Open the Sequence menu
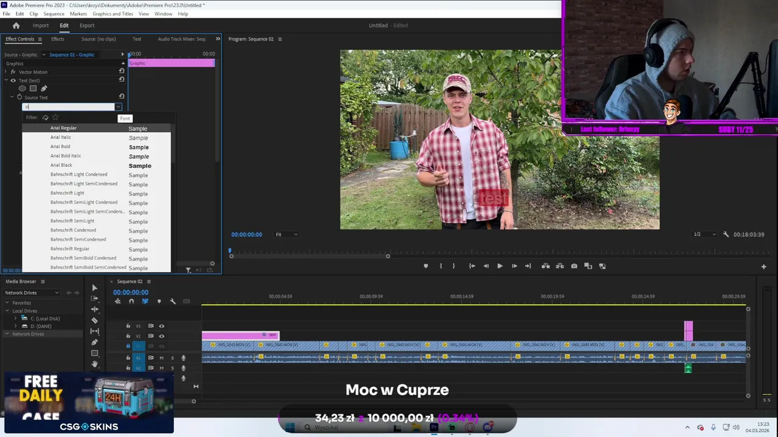The height and width of the screenshot is (437, 778). pos(53,13)
